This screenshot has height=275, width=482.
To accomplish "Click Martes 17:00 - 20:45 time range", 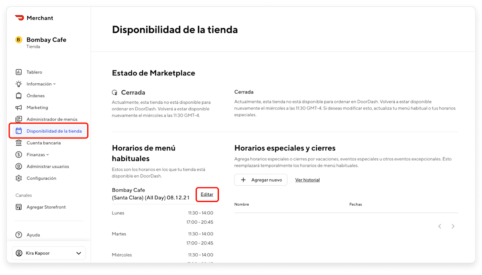I will pyautogui.click(x=200, y=243).
